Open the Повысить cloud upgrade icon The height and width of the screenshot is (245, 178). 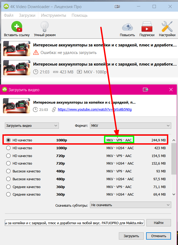coord(127,27)
